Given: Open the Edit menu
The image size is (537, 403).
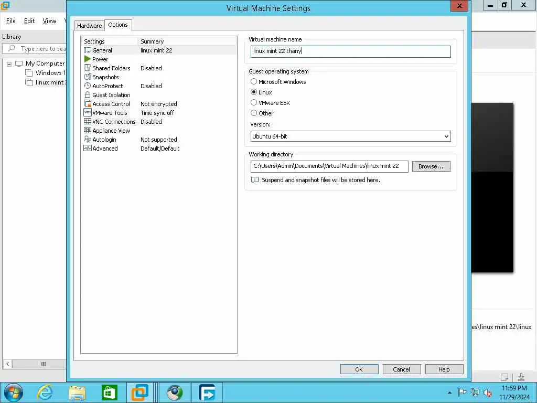Looking at the screenshot, I should coord(29,21).
